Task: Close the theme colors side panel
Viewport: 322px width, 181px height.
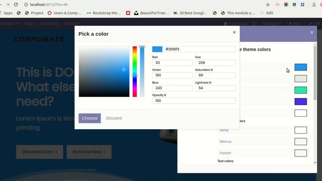Action: [312, 32]
